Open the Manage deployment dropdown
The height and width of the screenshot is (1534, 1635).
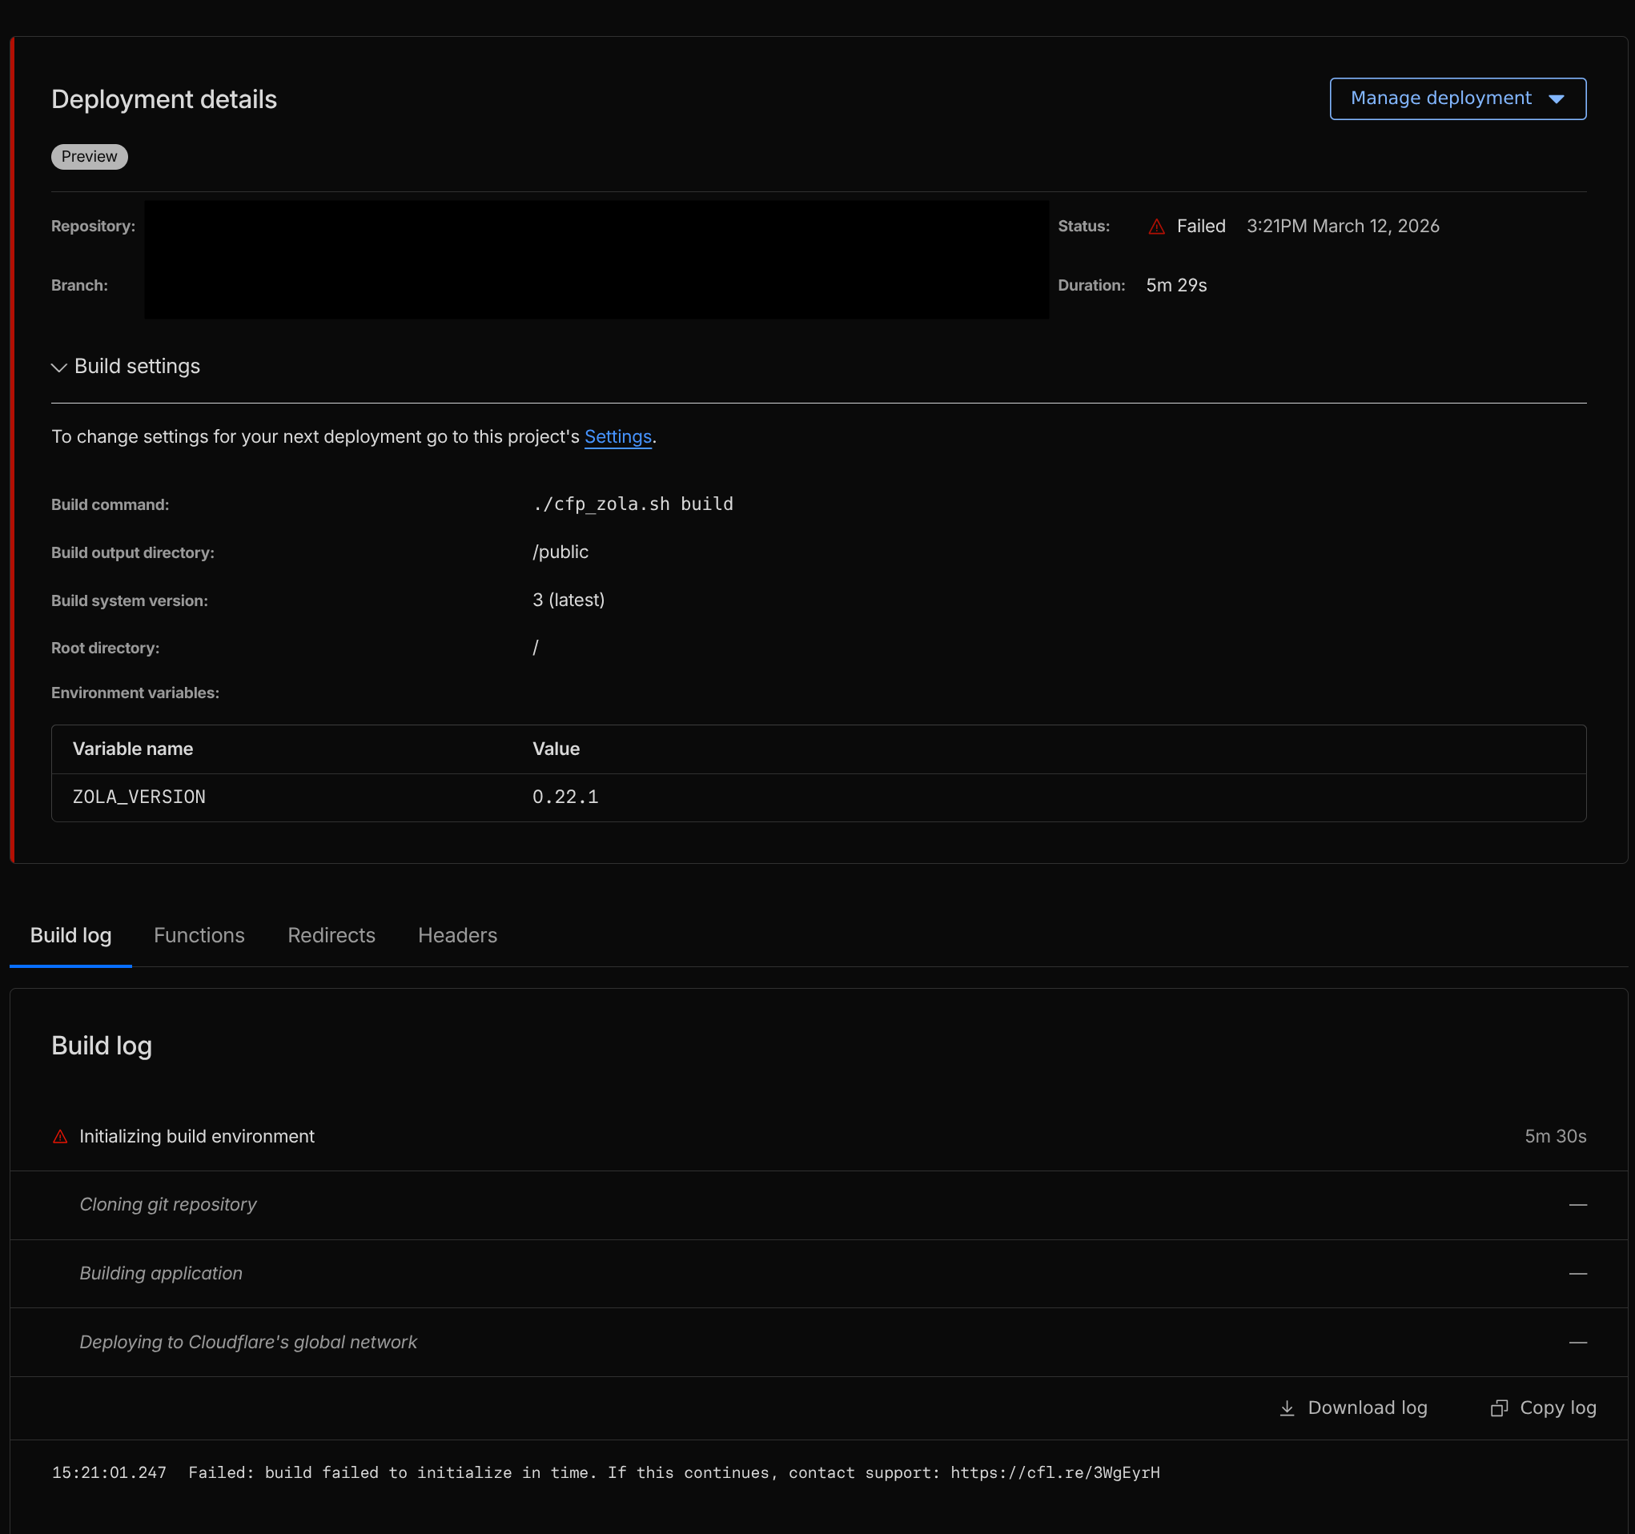(1456, 98)
